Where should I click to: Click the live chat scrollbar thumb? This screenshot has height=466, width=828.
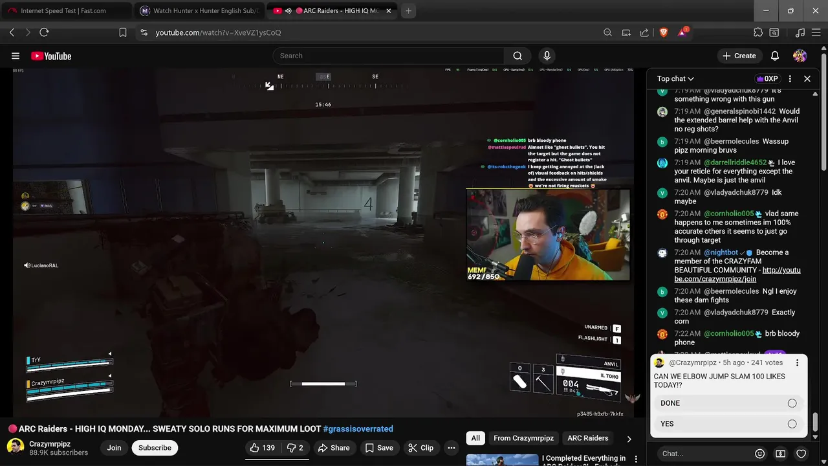[815, 423]
